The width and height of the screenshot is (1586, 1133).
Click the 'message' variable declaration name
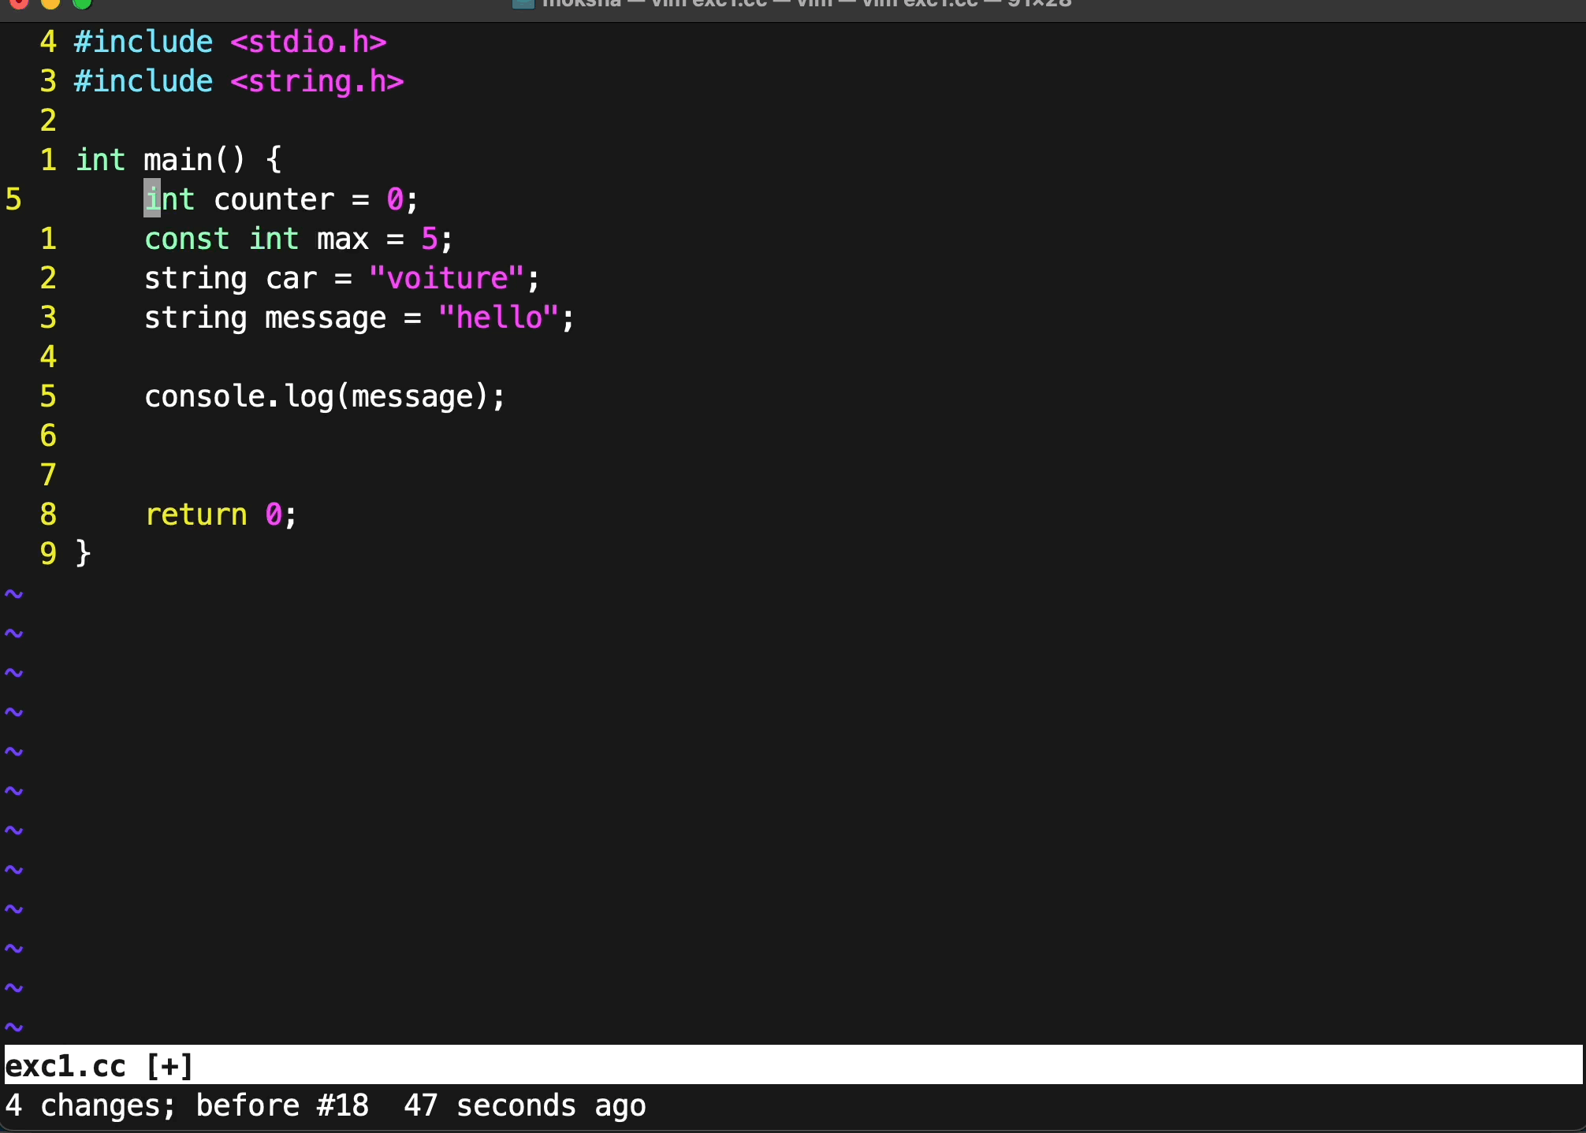tap(326, 318)
